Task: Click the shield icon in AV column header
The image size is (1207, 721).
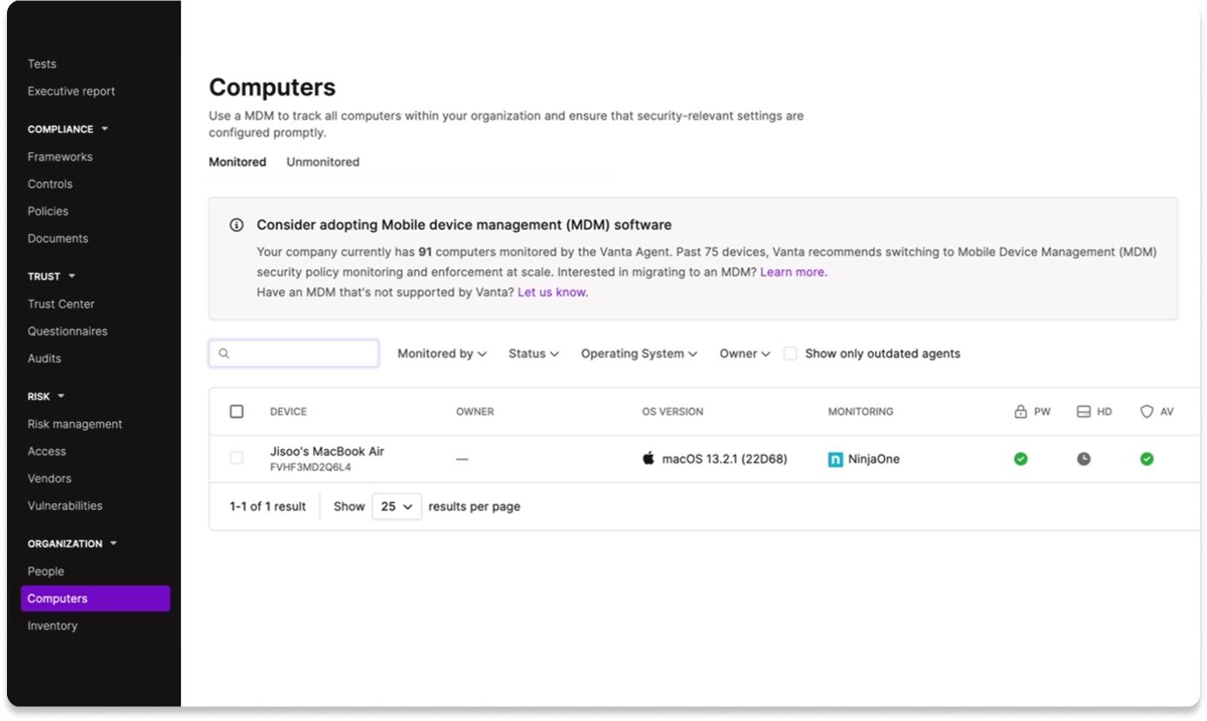Action: [1147, 412]
